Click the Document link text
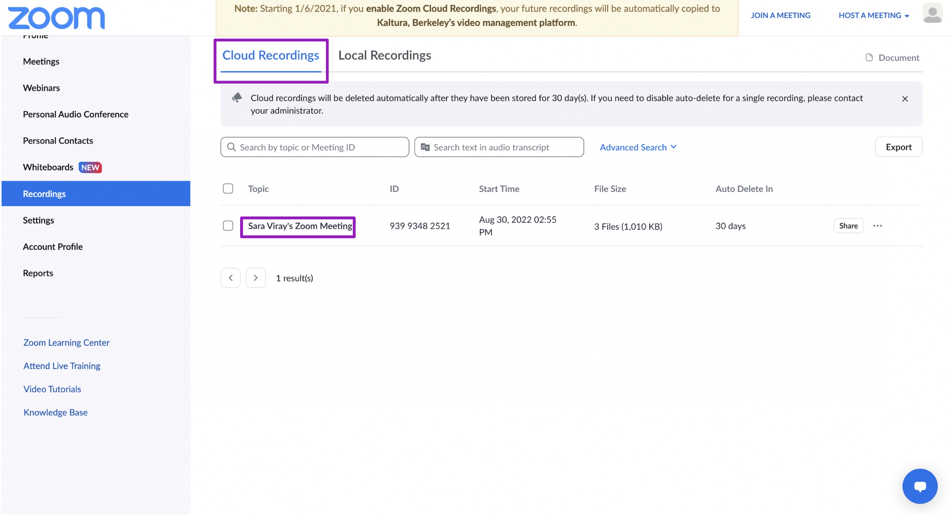Screen dimensions: 952x516 pos(899,58)
